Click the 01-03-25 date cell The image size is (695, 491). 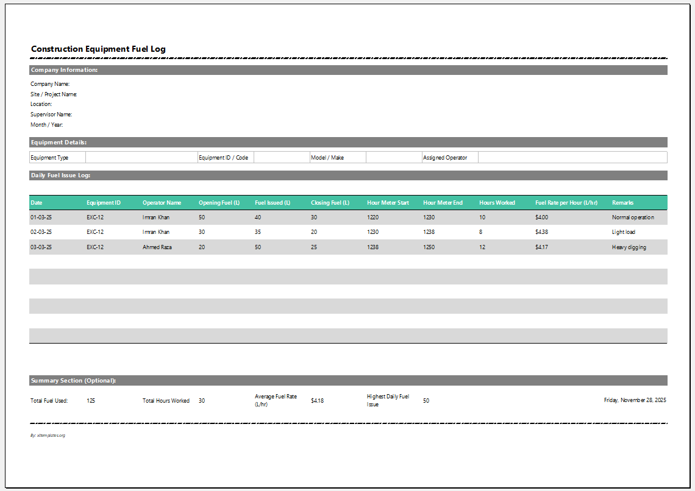click(41, 217)
